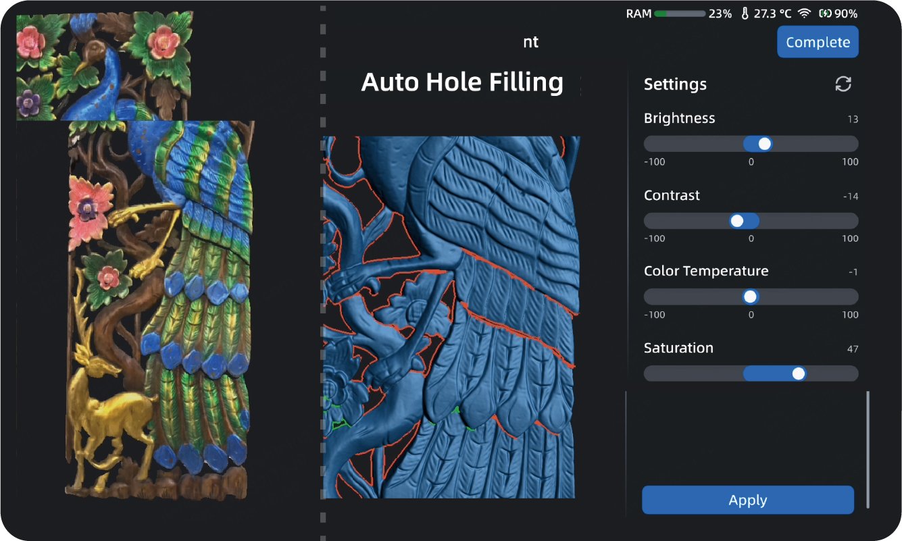This screenshot has width=902, height=541.
Task: Click the Saturation slider handle
Action: tap(799, 373)
